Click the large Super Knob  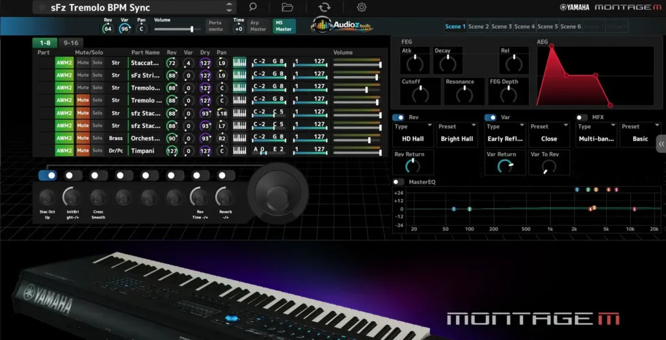coord(278,193)
